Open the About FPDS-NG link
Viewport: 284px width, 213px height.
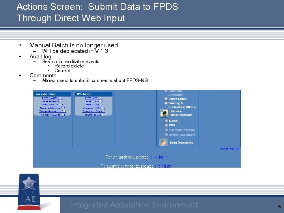(x=230, y=149)
